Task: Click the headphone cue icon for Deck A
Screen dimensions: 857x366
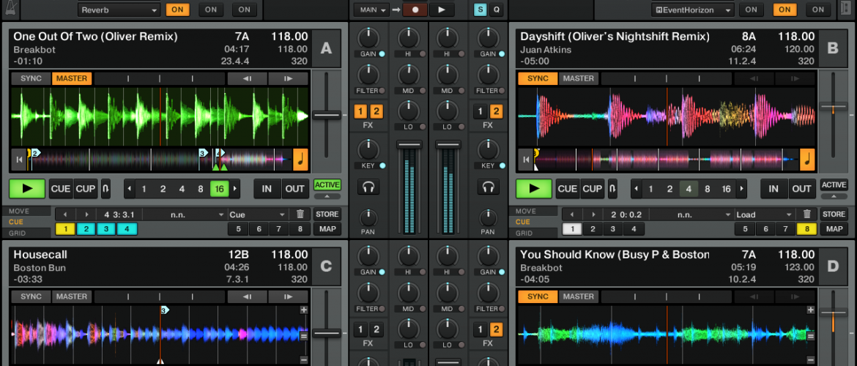Action: point(368,187)
